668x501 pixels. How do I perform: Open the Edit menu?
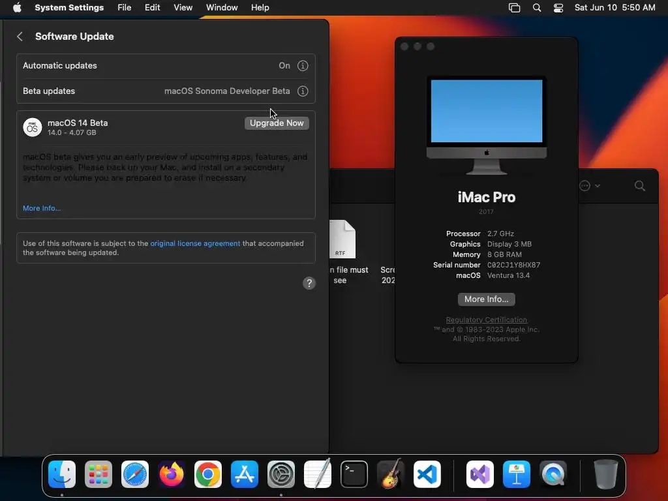(152, 8)
